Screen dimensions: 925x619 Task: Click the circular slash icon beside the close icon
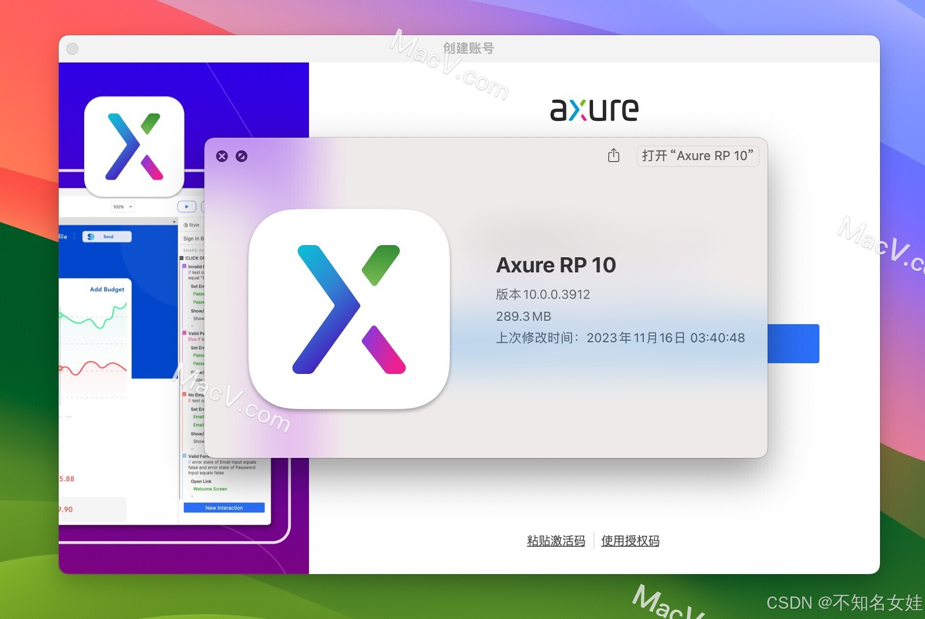pos(242,156)
